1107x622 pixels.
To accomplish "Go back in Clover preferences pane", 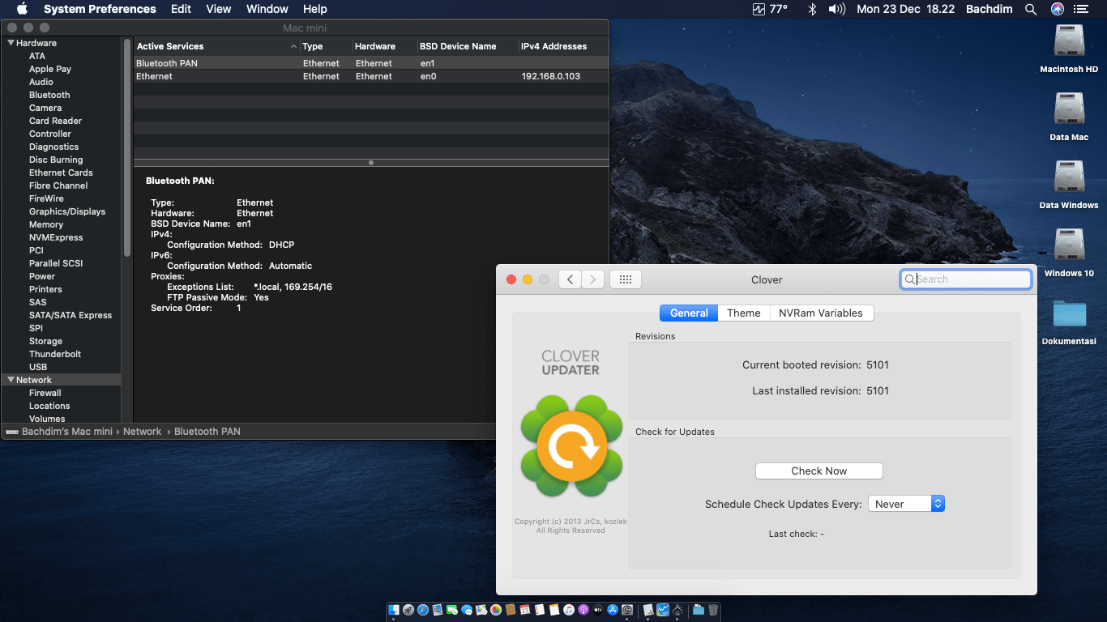I will click(x=571, y=279).
